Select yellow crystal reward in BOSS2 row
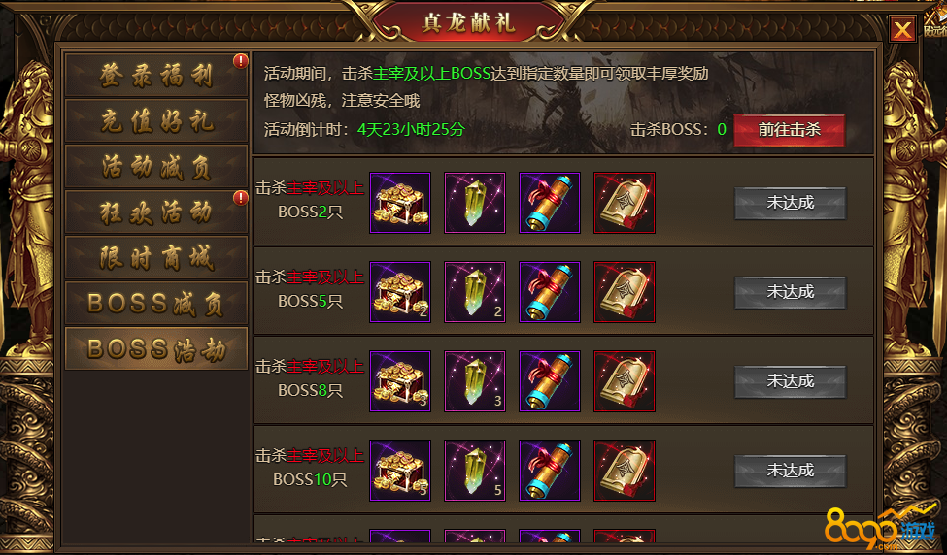 click(475, 203)
